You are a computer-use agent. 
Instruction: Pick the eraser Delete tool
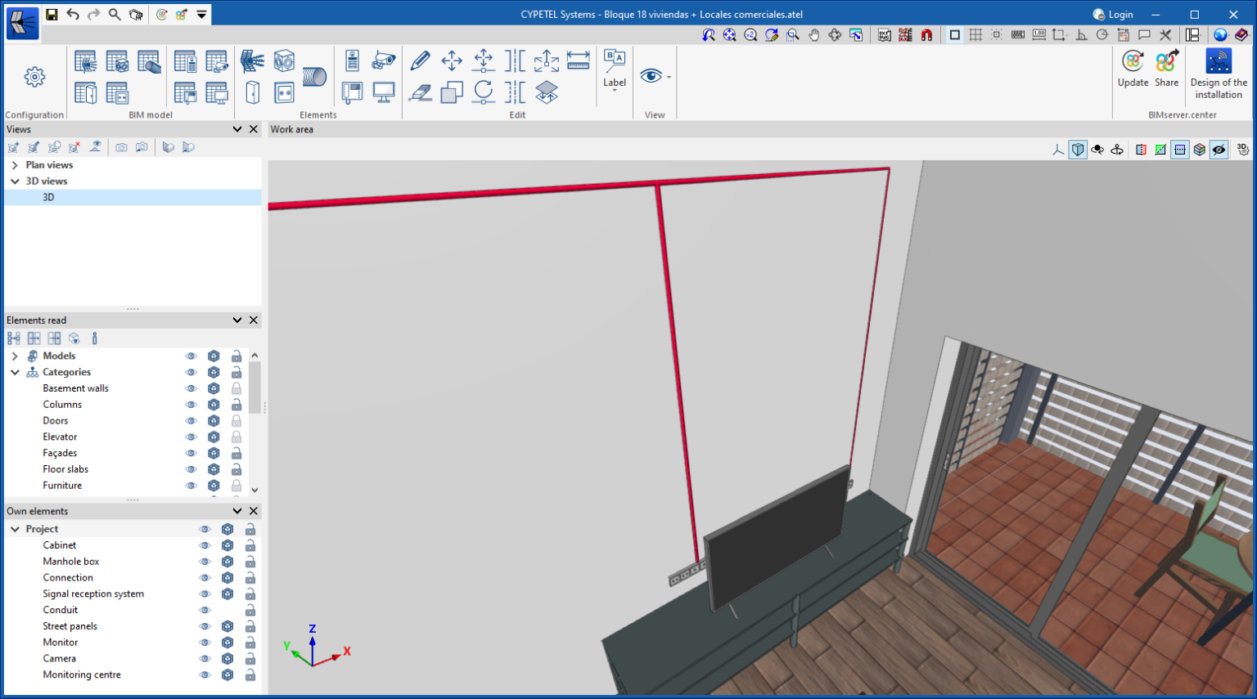click(420, 92)
